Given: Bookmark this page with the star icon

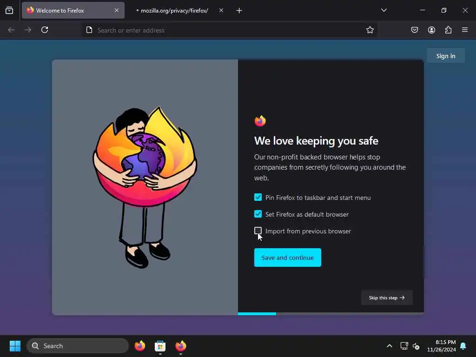Looking at the screenshot, I should (370, 30).
